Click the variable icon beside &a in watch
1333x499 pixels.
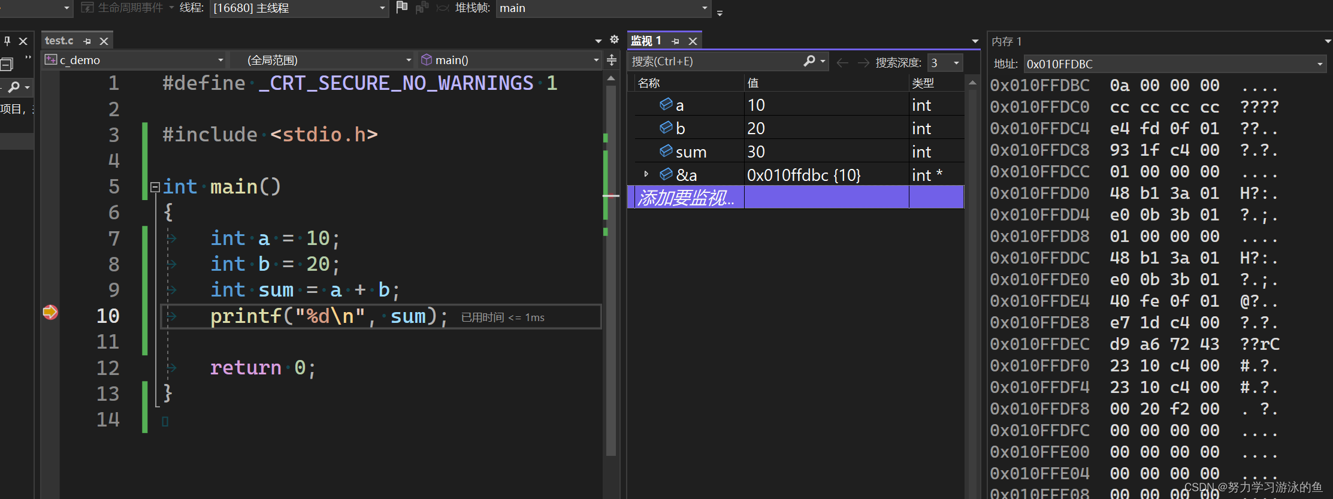(666, 174)
